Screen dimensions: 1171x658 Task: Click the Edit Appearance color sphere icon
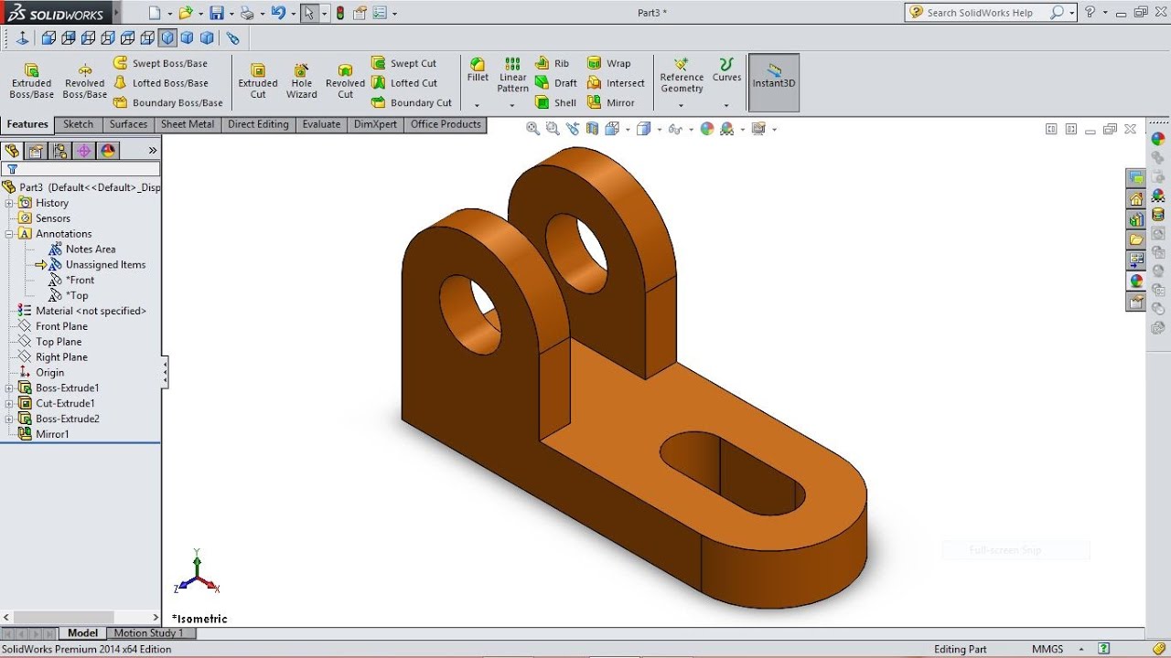pyautogui.click(x=706, y=129)
